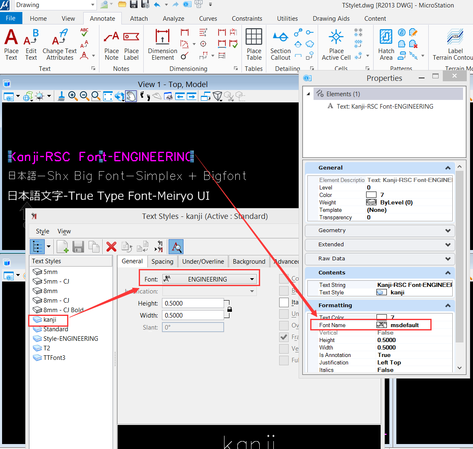Open the Style menu in Text Styles
473x449 pixels.
pos(43,231)
